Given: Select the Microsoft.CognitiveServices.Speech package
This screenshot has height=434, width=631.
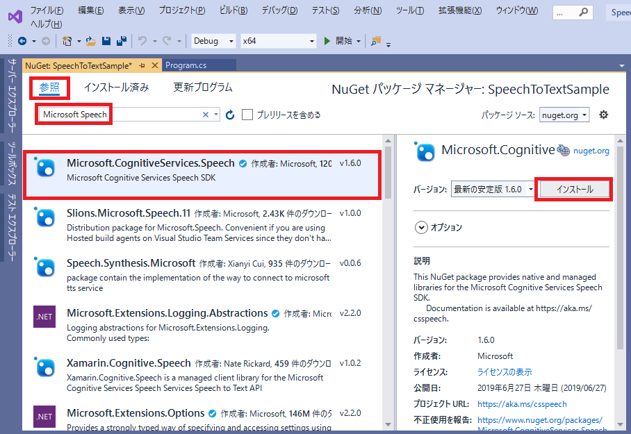Looking at the screenshot, I should point(202,174).
